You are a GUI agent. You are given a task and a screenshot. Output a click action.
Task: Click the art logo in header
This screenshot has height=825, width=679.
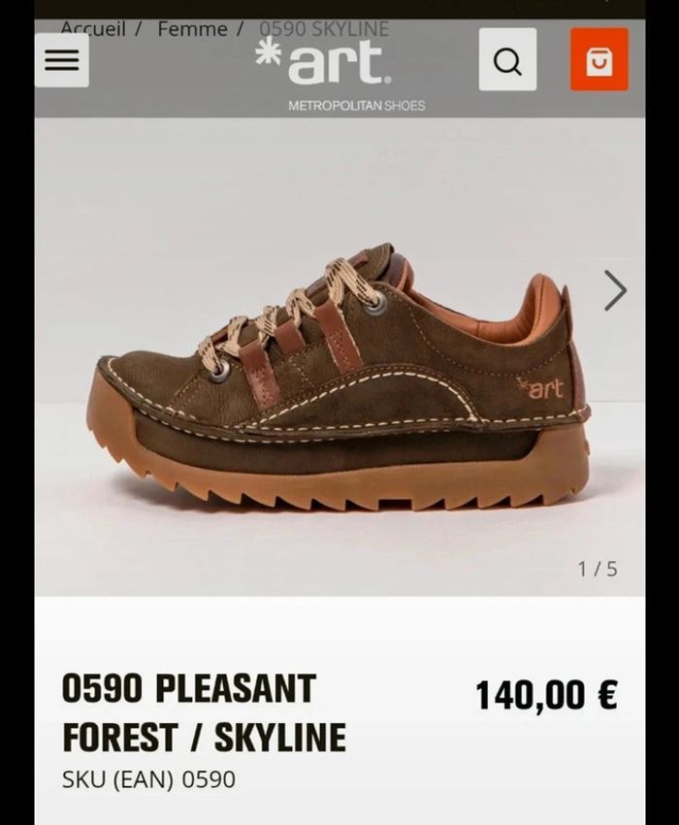pyautogui.click(x=323, y=61)
